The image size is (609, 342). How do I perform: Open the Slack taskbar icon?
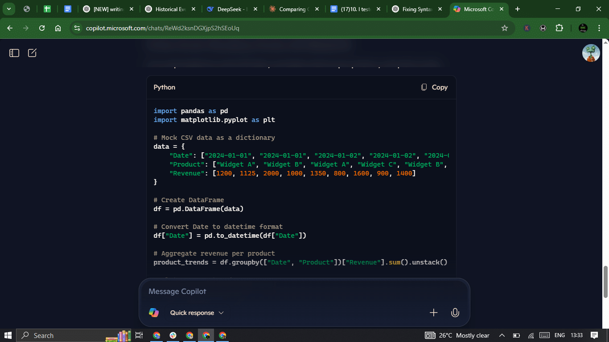(173, 335)
